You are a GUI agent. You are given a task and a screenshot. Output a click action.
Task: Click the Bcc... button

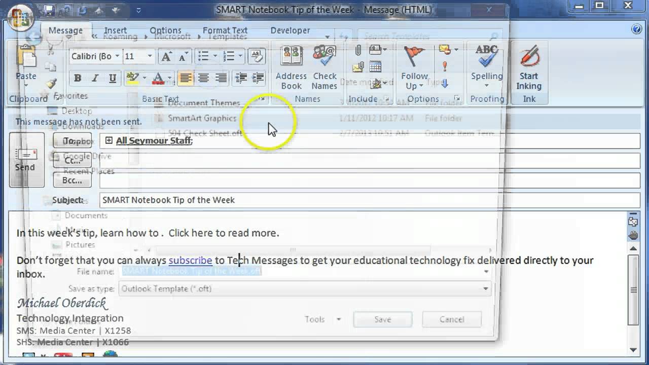pyautogui.click(x=73, y=180)
